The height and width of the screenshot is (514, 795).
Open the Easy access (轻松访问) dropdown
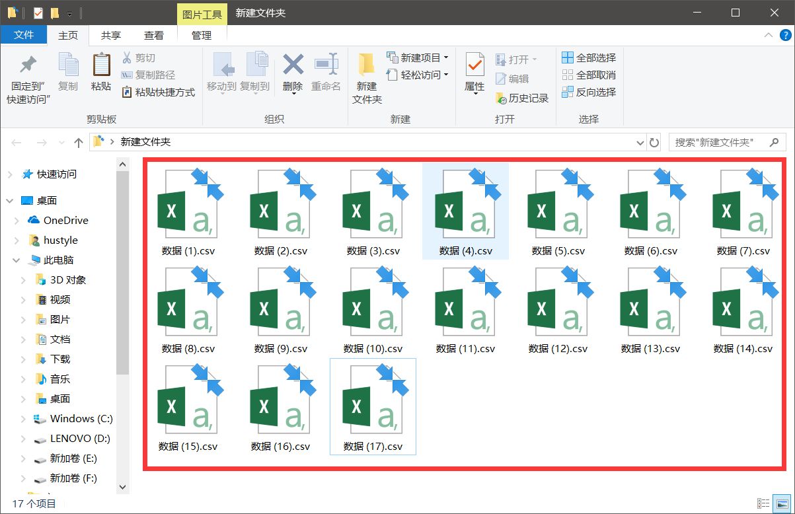click(x=418, y=75)
